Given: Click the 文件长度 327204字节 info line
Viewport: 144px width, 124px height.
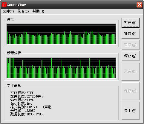Looking at the screenshot, I should coord(27,96).
